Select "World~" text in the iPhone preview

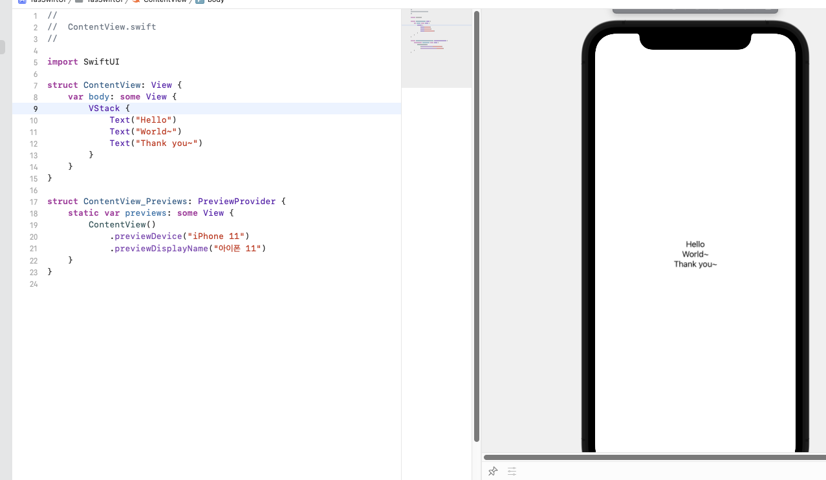pos(695,254)
